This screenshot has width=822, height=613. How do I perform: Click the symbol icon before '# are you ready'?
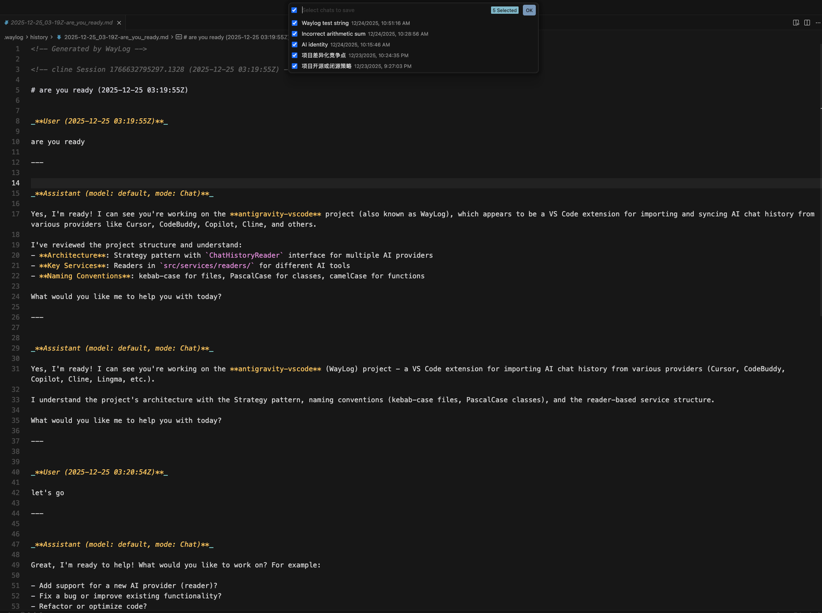(180, 37)
